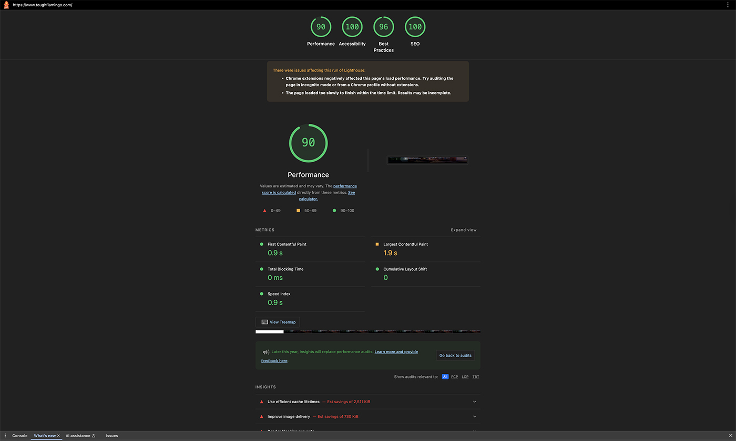Image resolution: width=736 pixels, height=441 pixels.
Task: Open the page load screenshot thumbnail
Action: point(427,160)
